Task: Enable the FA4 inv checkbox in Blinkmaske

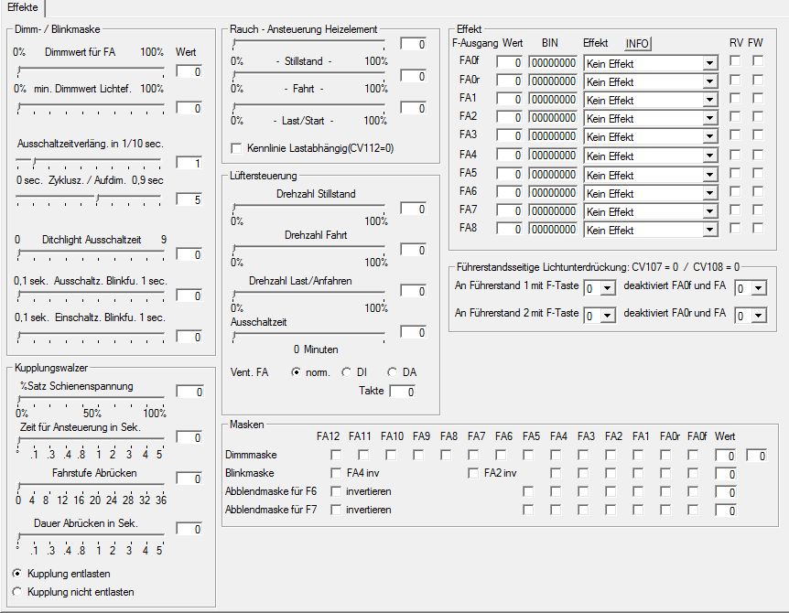Action: pyautogui.click(x=336, y=473)
